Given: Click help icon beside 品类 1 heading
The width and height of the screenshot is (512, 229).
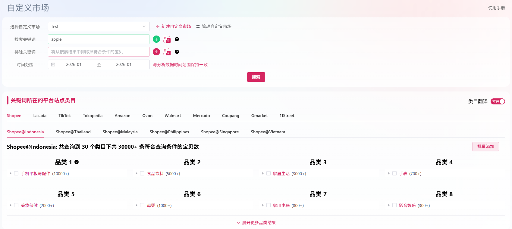Looking at the screenshot, I should tap(77, 162).
